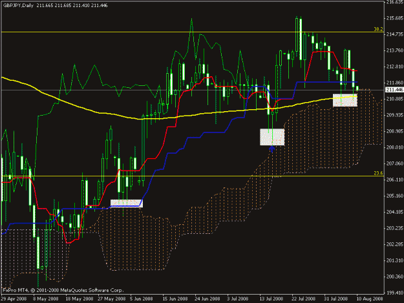
Task: Select the 23.6 Fibonacci level label
Action: [x=378, y=173]
